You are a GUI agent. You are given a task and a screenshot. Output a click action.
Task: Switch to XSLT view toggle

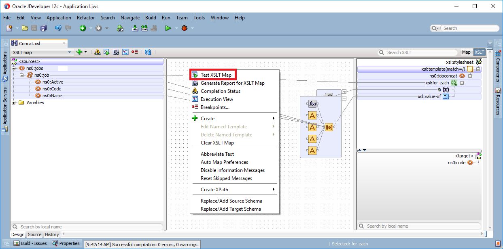tap(480, 52)
